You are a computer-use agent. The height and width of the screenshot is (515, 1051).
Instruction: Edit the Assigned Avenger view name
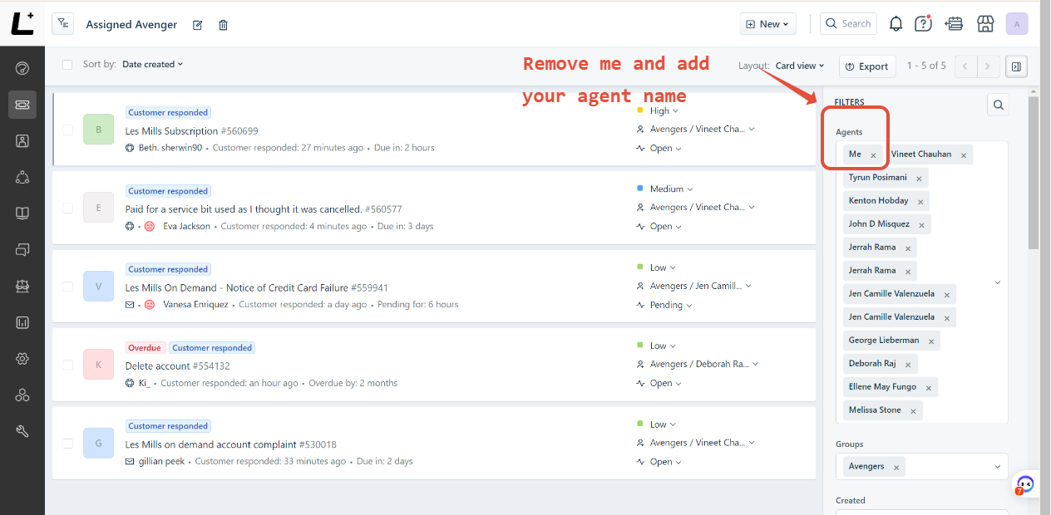click(198, 25)
